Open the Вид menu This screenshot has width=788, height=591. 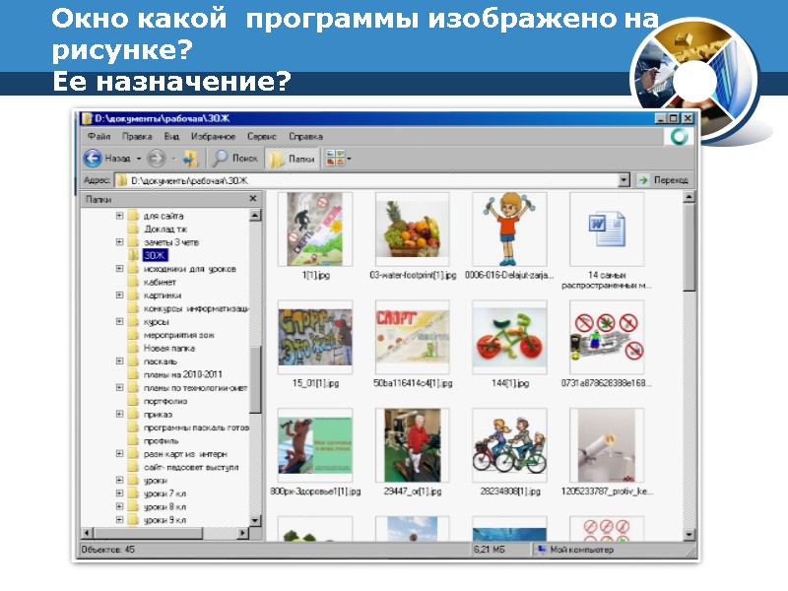pos(171,135)
